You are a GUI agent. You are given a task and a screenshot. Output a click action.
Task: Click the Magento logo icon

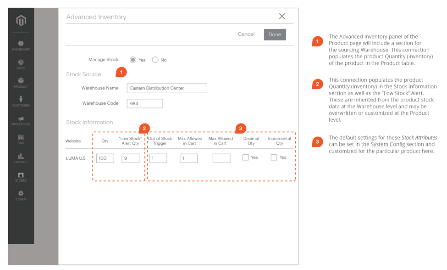[x=21, y=20]
